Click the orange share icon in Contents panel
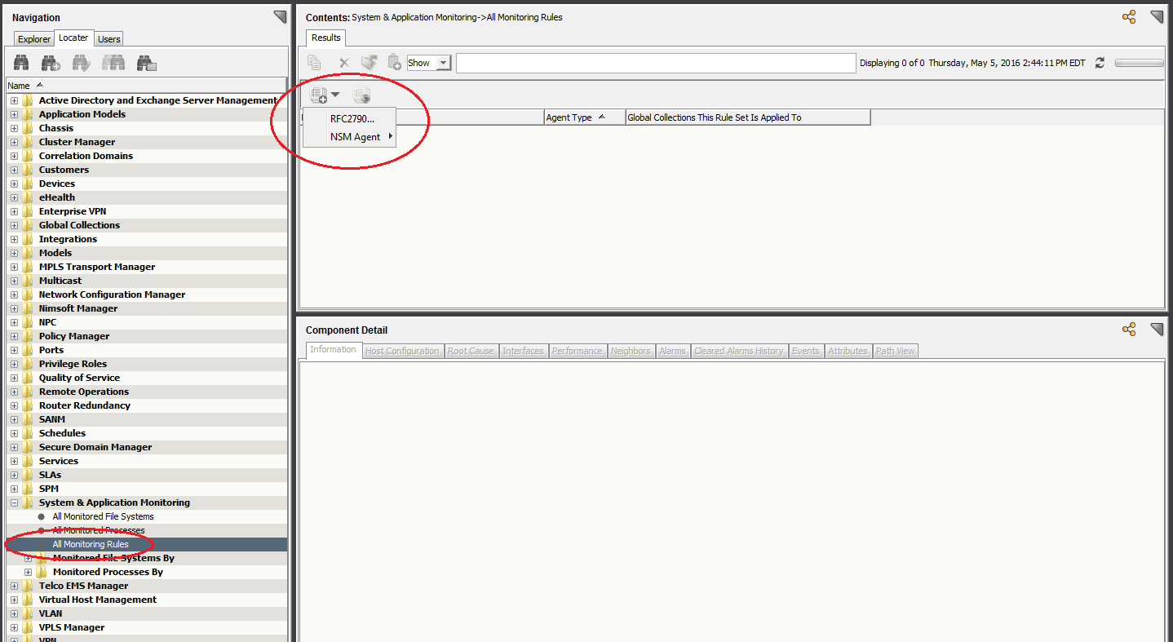 (1129, 17)
